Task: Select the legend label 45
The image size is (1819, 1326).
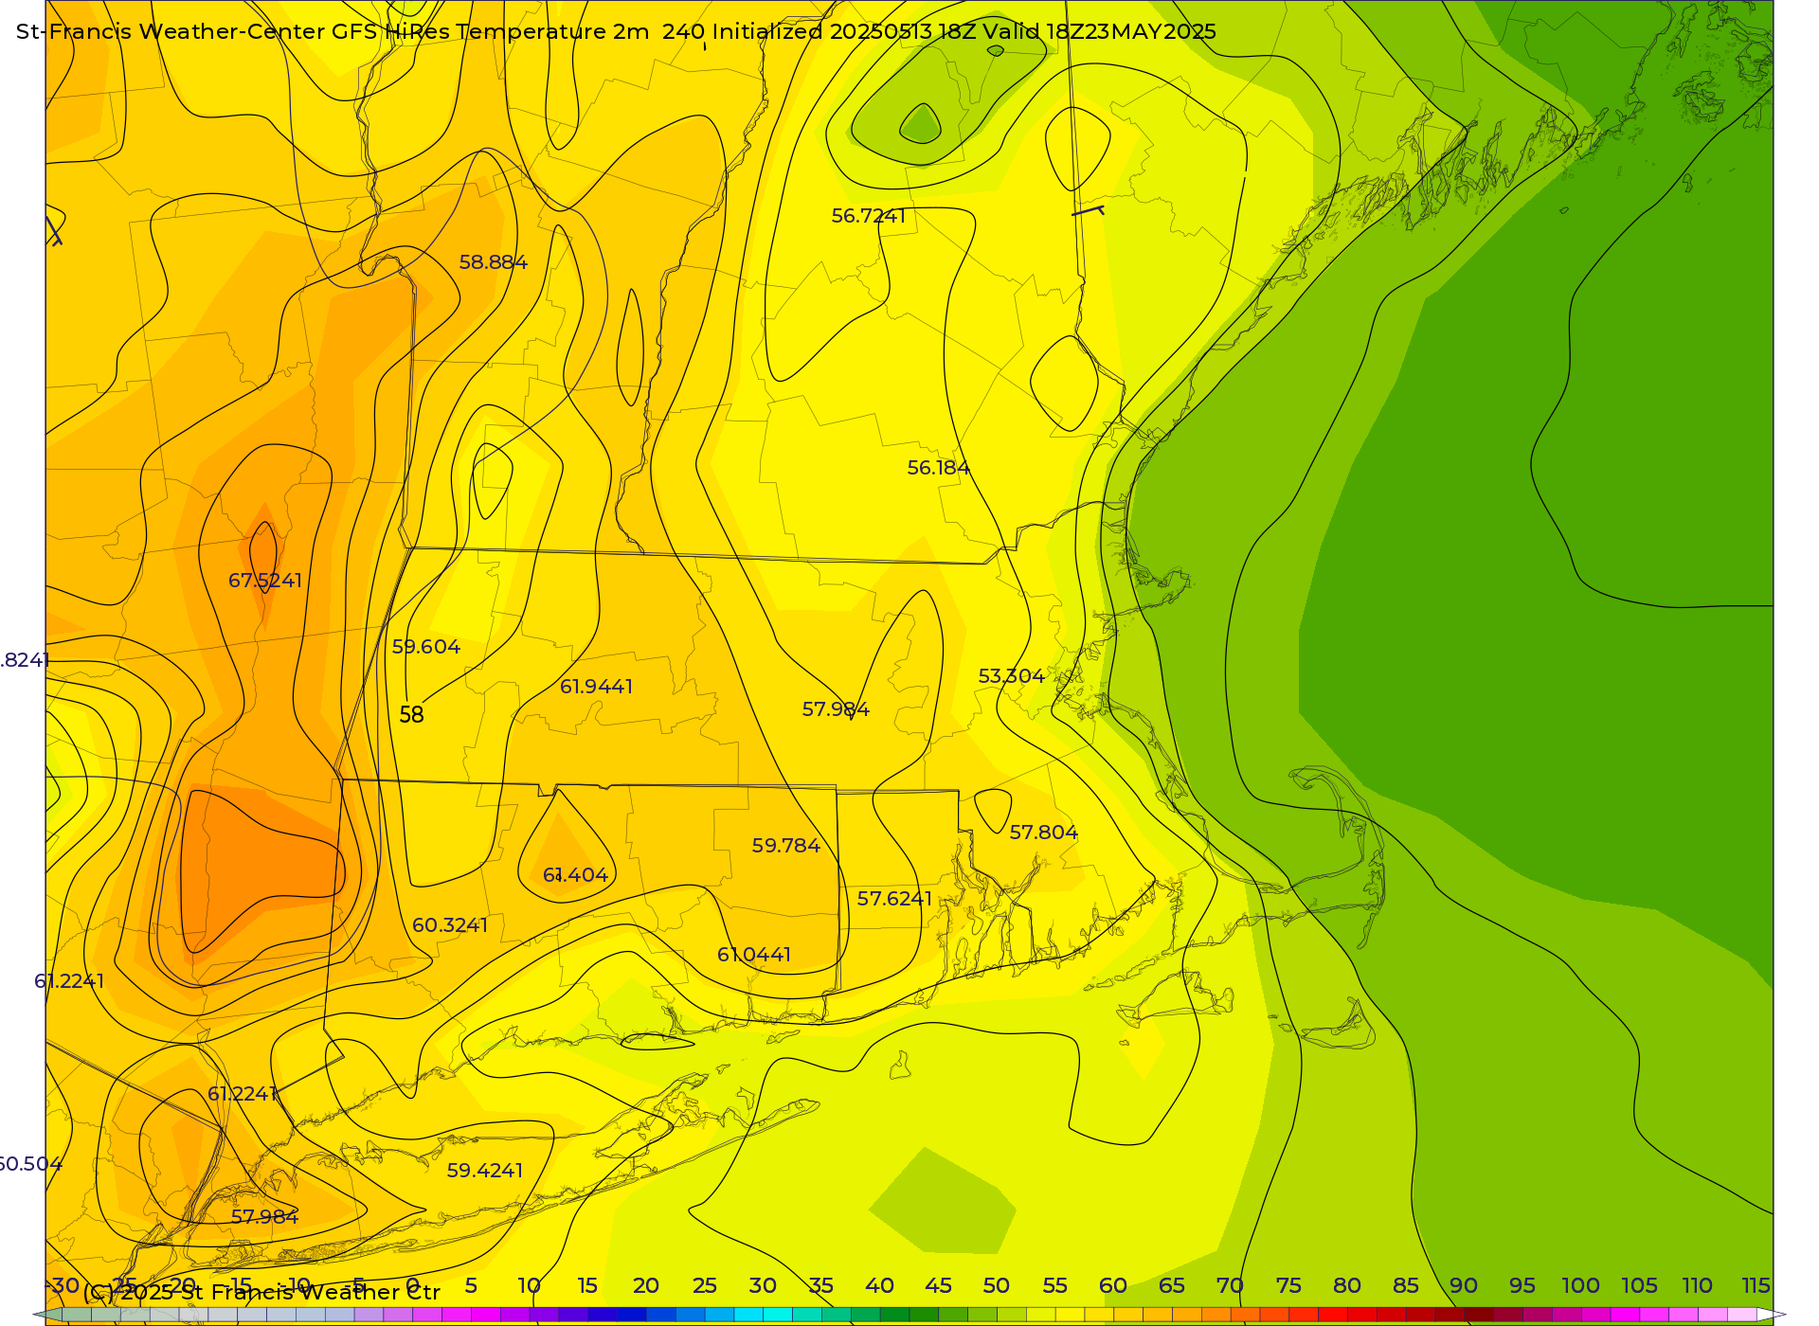Action: pyautogui.click(x=938, y=1285)
